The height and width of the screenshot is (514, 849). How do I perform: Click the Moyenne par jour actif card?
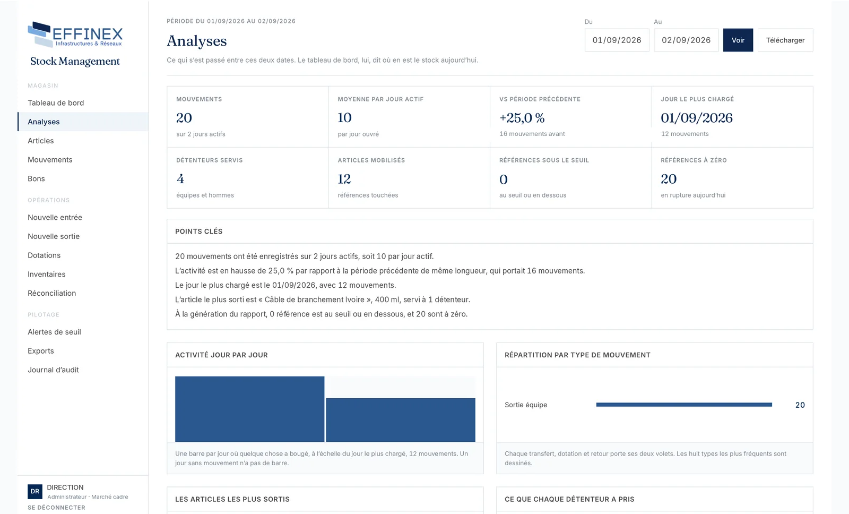click(409, 117)
